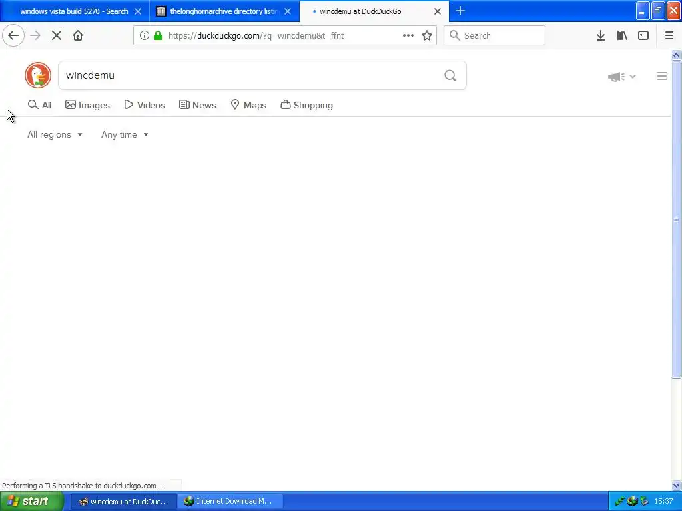Switch to Shopping results
This screenshot has width=682, height=511.
point(306,105)
